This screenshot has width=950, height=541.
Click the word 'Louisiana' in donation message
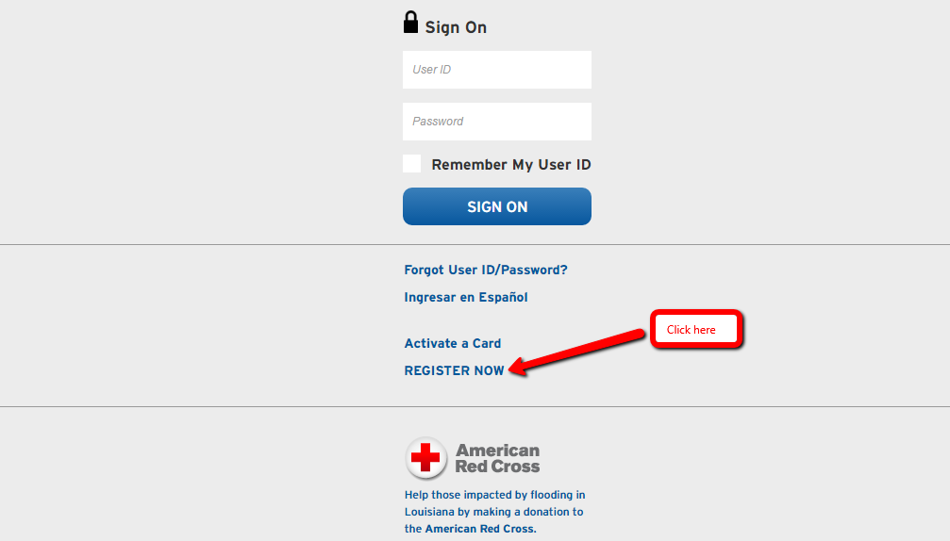click(x=429, y=512)
